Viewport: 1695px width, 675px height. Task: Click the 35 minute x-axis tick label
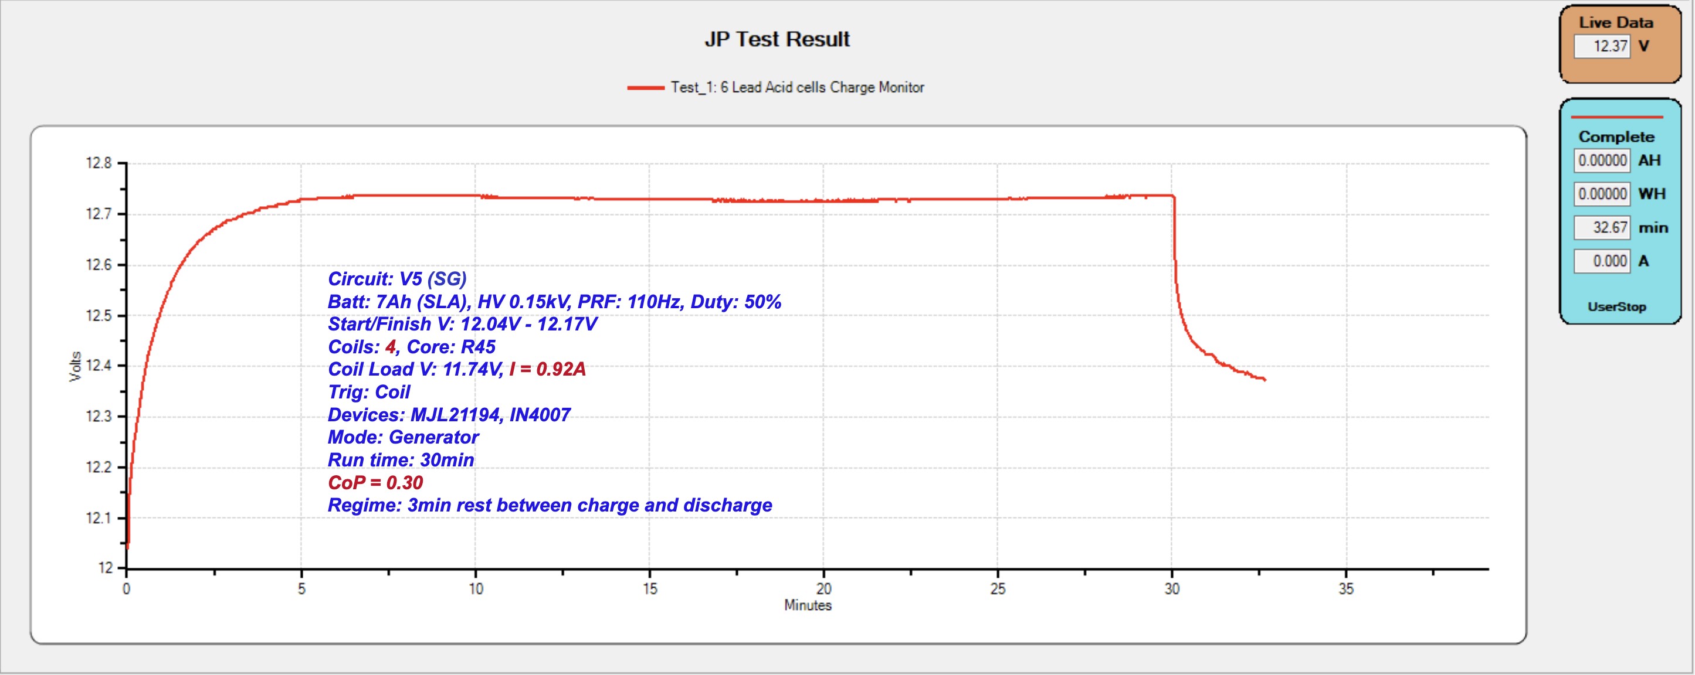1346,589
